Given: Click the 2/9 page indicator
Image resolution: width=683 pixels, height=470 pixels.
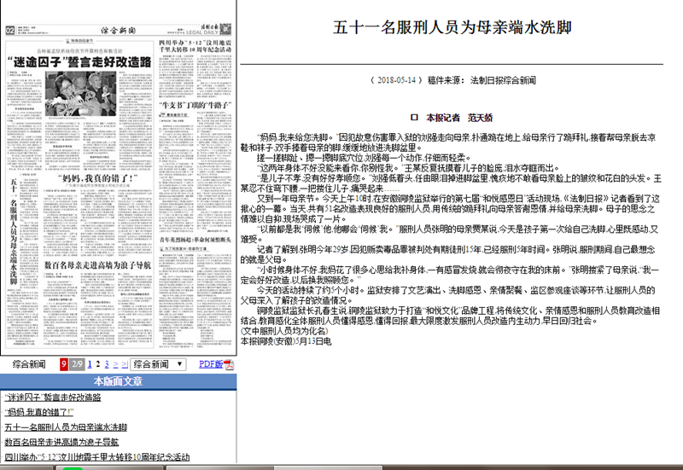Looking at the screenshot, I should pyautogui.click(x=77, y=364).
